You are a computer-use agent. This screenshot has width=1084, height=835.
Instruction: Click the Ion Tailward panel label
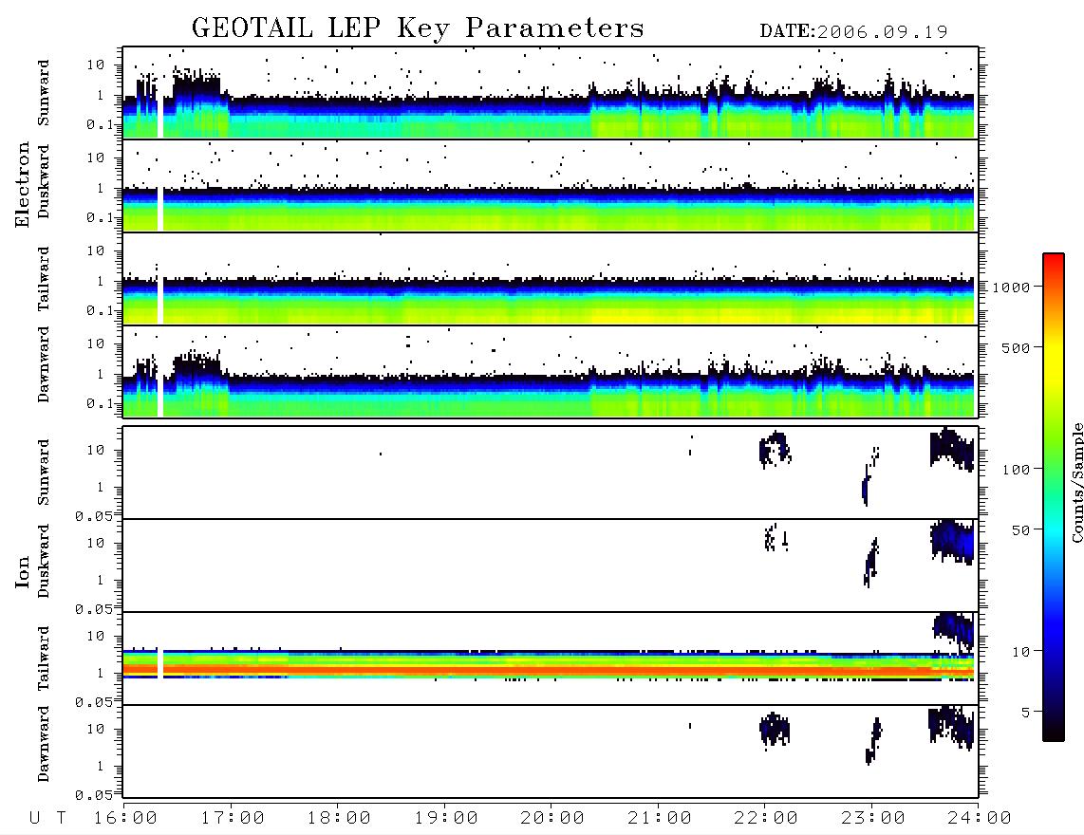click(x=44, y=659)
